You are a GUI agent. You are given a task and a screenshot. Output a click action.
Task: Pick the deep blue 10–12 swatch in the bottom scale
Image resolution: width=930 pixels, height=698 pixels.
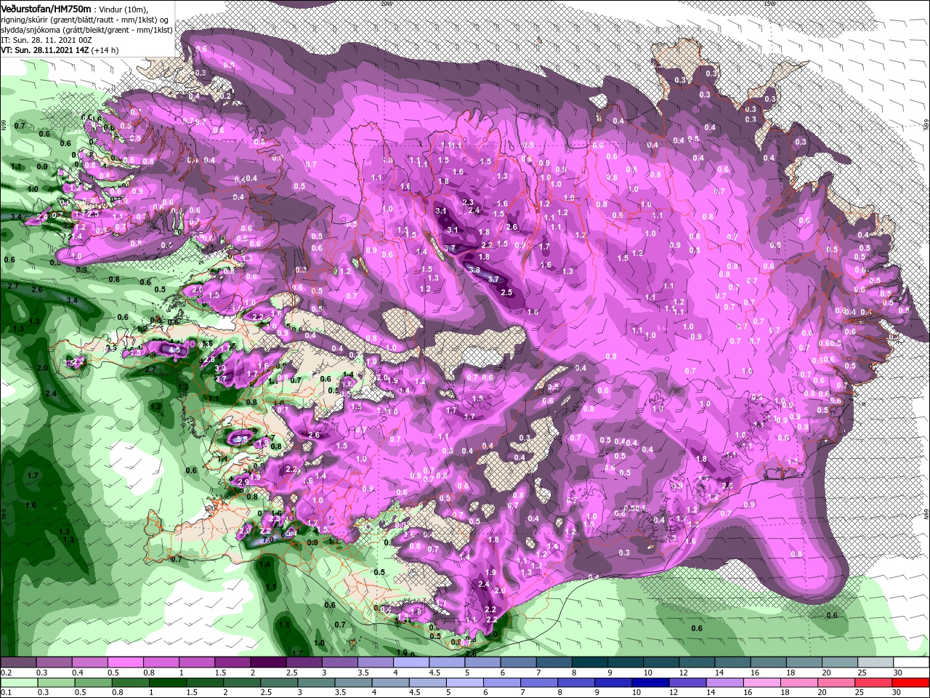pos(650,683)
